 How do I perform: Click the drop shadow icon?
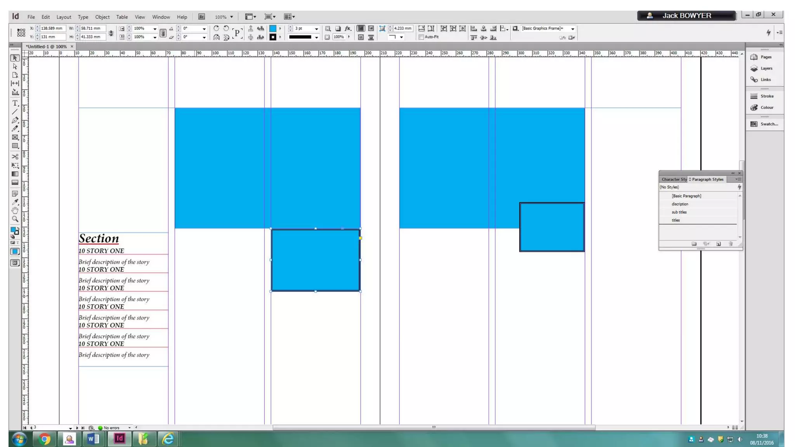[x=338, y=29]
